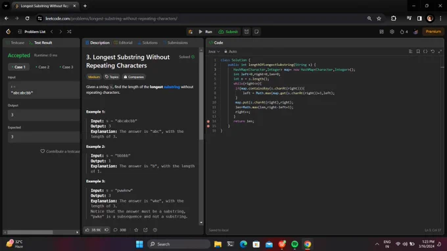Open LeetCode settings gear icon
Image resolution: width=447 pixels, height=251 pixels.
click(x=392, y=31)
